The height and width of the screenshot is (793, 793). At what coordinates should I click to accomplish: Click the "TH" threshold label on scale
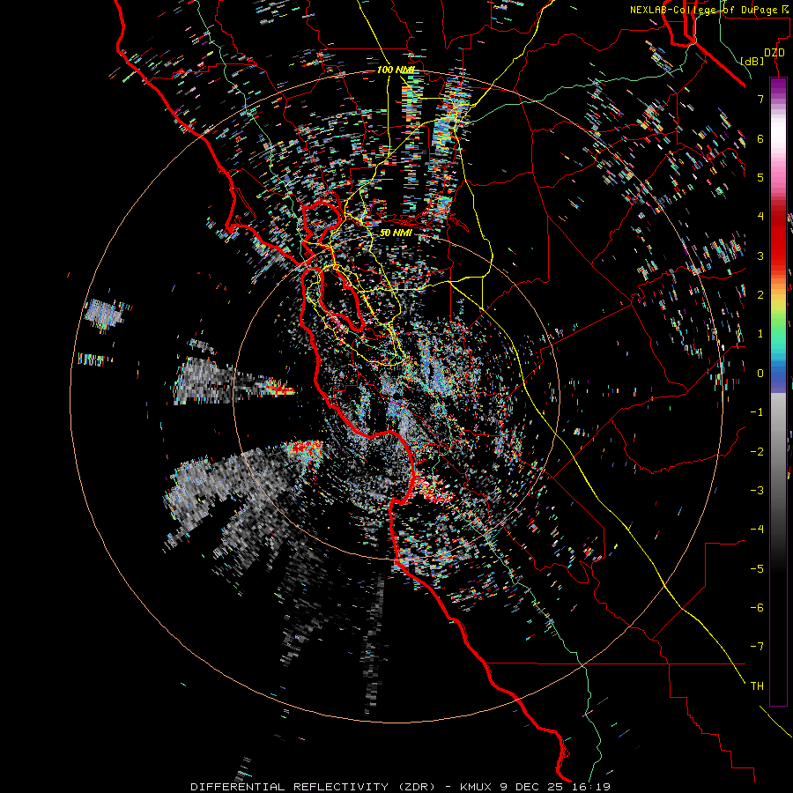click(x=757, y=686)
